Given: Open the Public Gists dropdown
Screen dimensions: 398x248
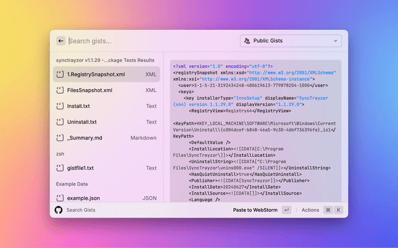Looking at the screenshot, I should coord(290,41).
